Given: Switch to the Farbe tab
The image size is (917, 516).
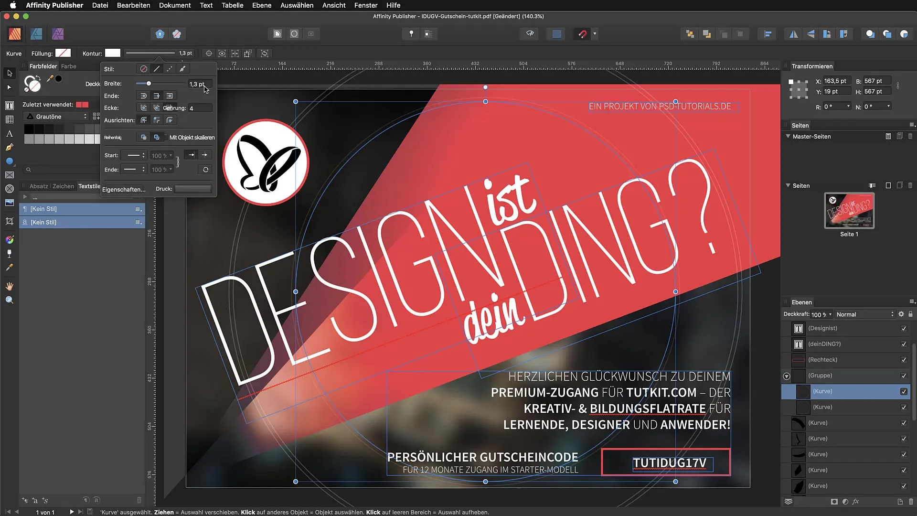Looking at the screenshot, I should (68, 66).
